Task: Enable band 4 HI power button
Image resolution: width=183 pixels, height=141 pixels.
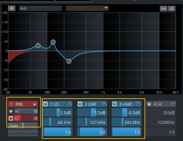Action: click(x=149, y=104)
